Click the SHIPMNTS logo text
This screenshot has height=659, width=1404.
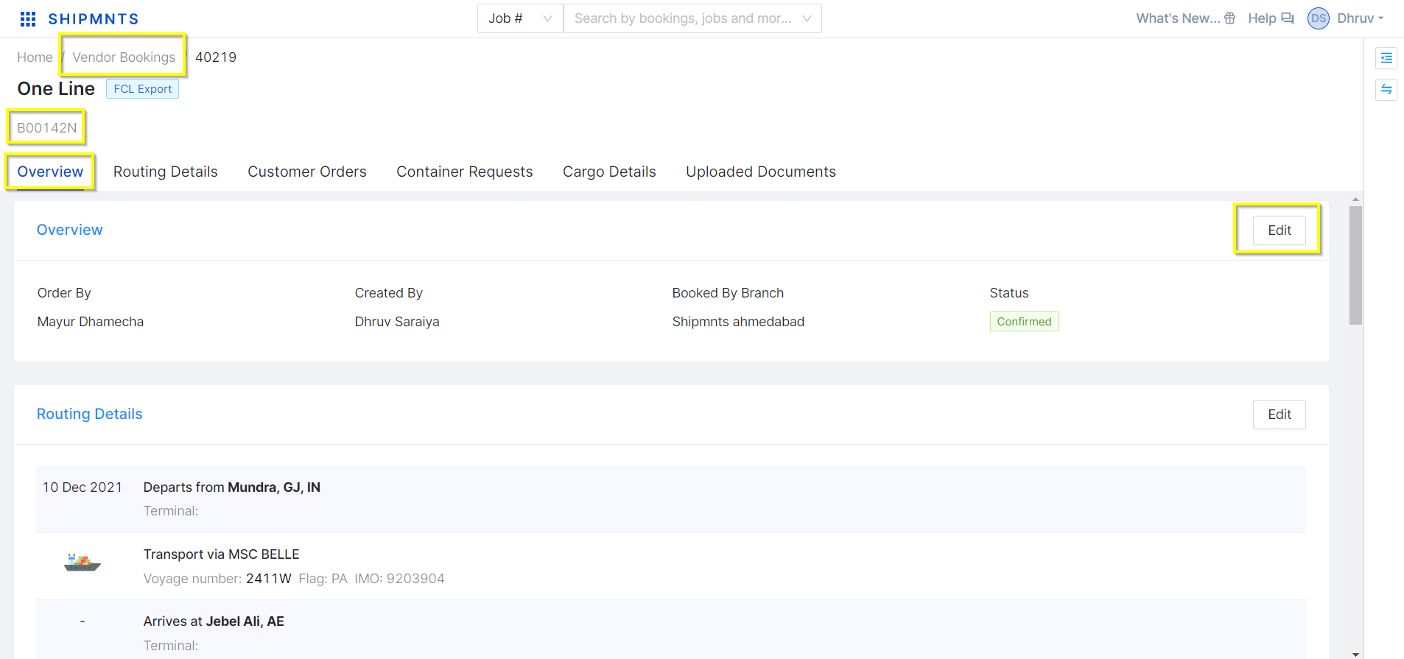[x=94, y=19]
